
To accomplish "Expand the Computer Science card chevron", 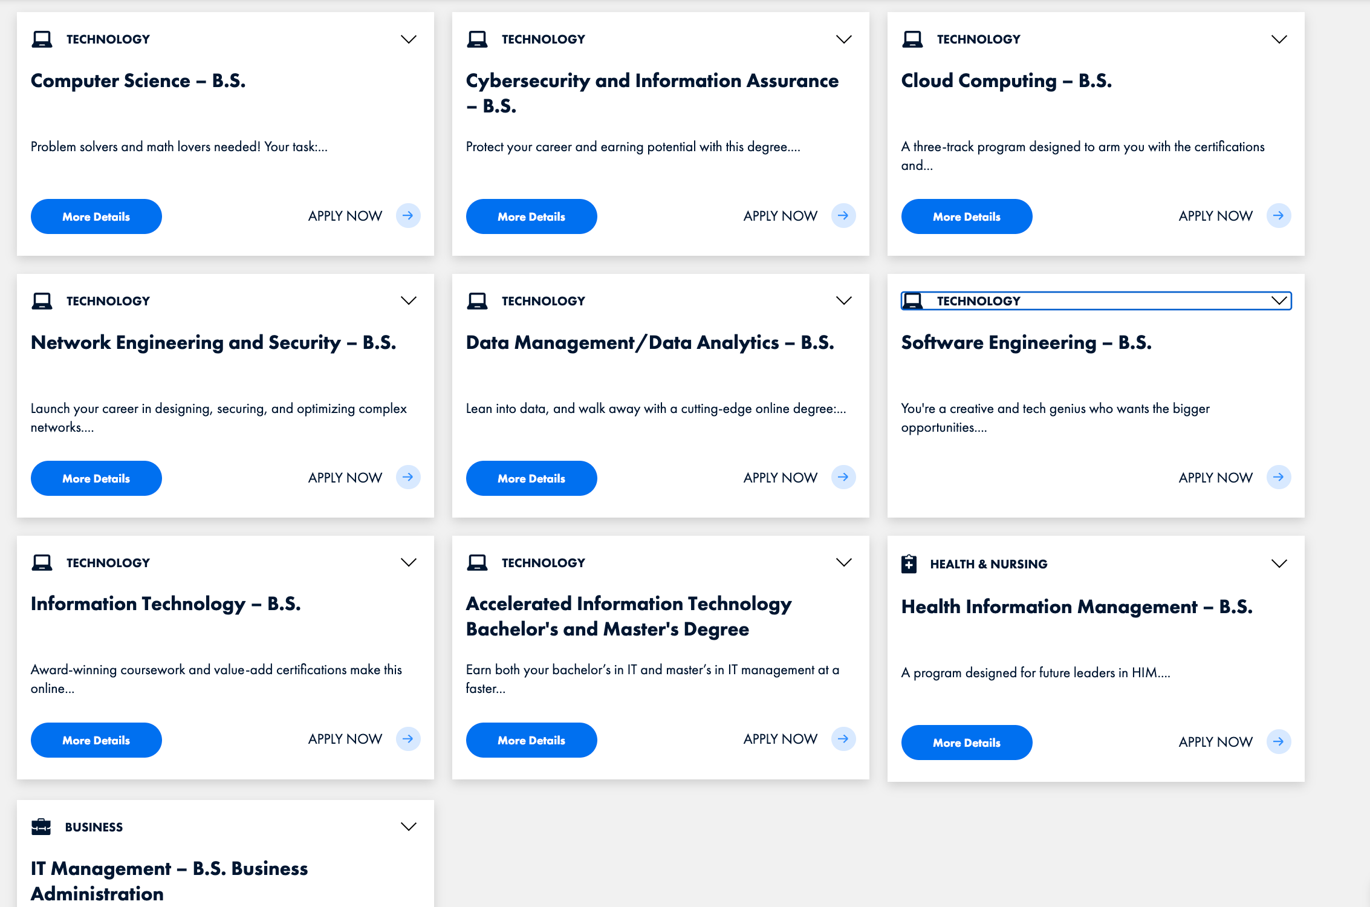I will click(x=409, y=39).
